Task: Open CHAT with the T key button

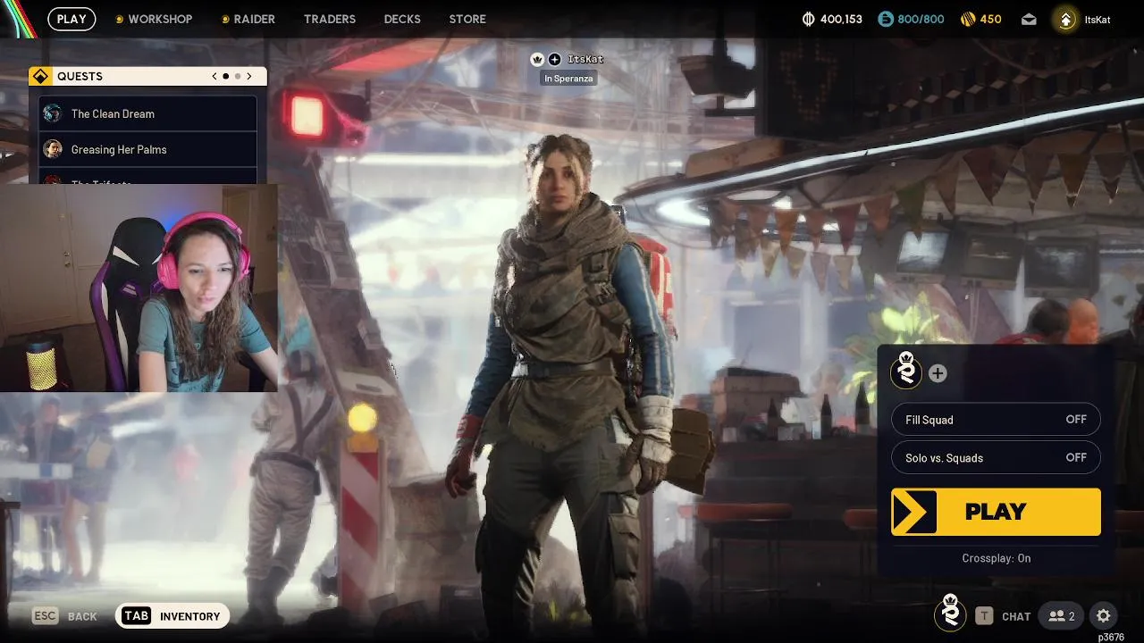Action: (1004, 616)
